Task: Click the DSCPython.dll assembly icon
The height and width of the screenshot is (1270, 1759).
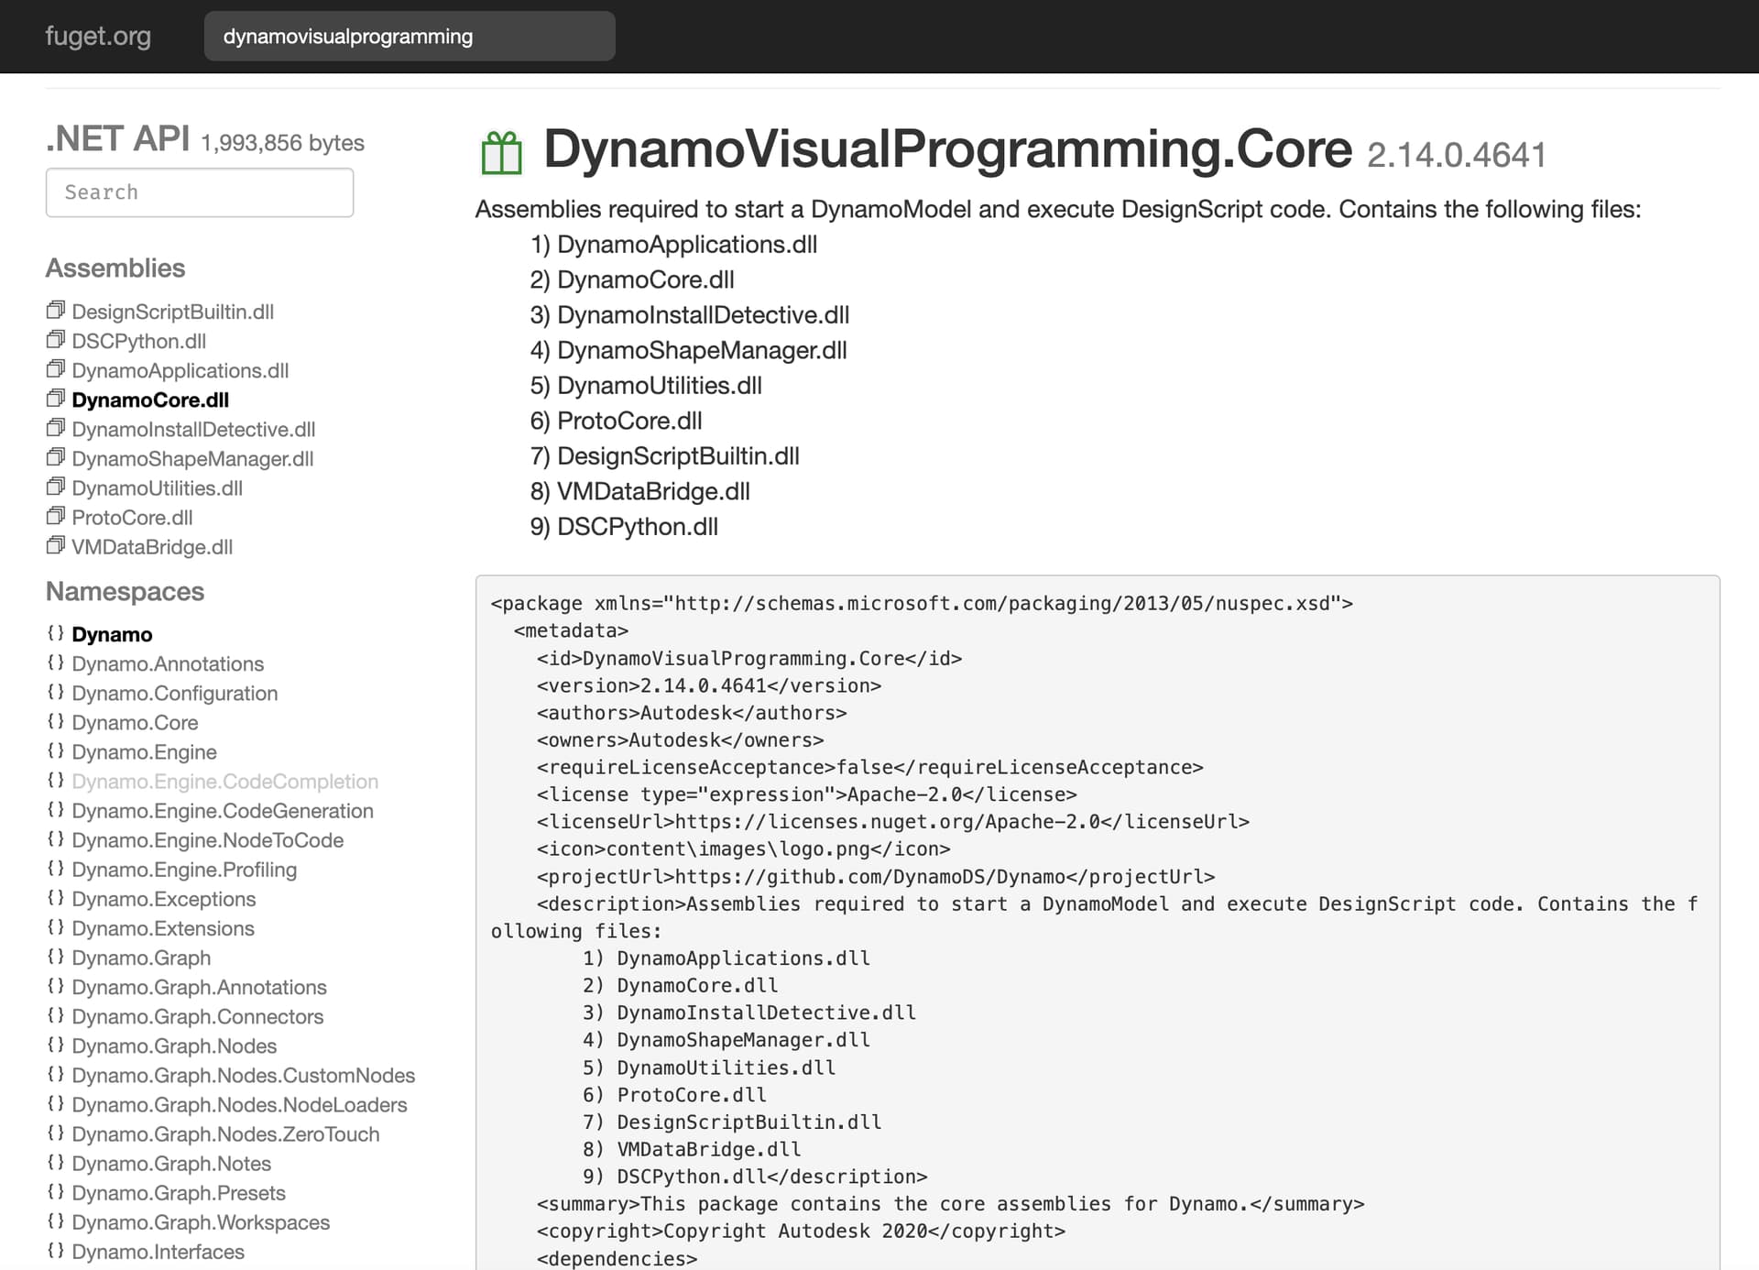Action: coord(56,340)
